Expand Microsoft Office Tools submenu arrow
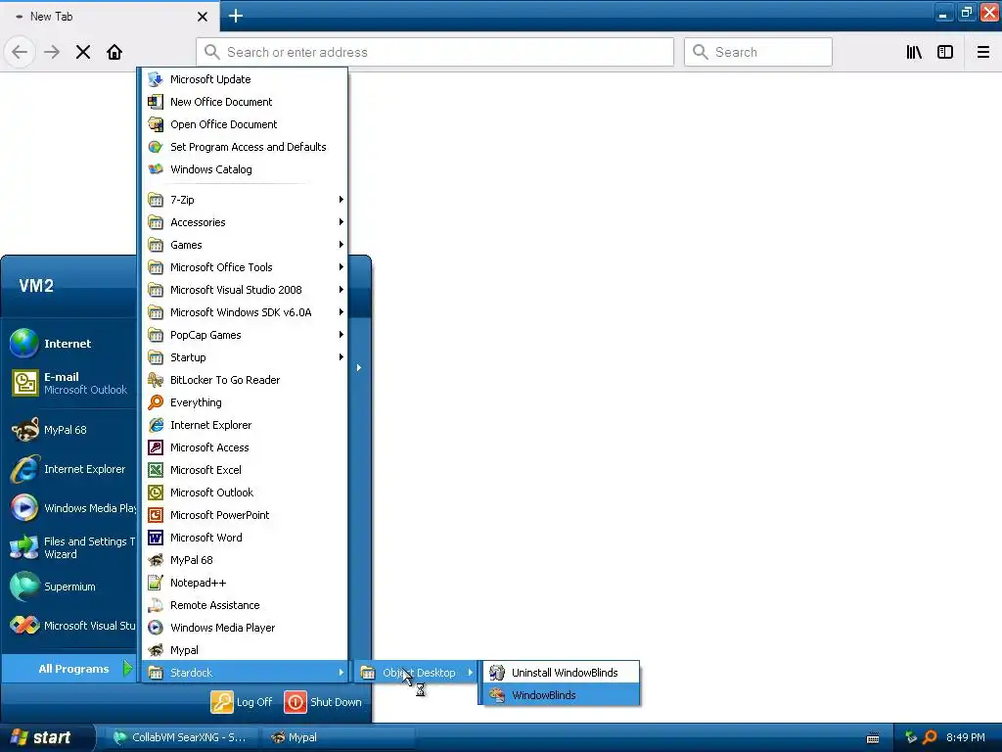Viewport: 1002px width, 752px height. [342, 267]
